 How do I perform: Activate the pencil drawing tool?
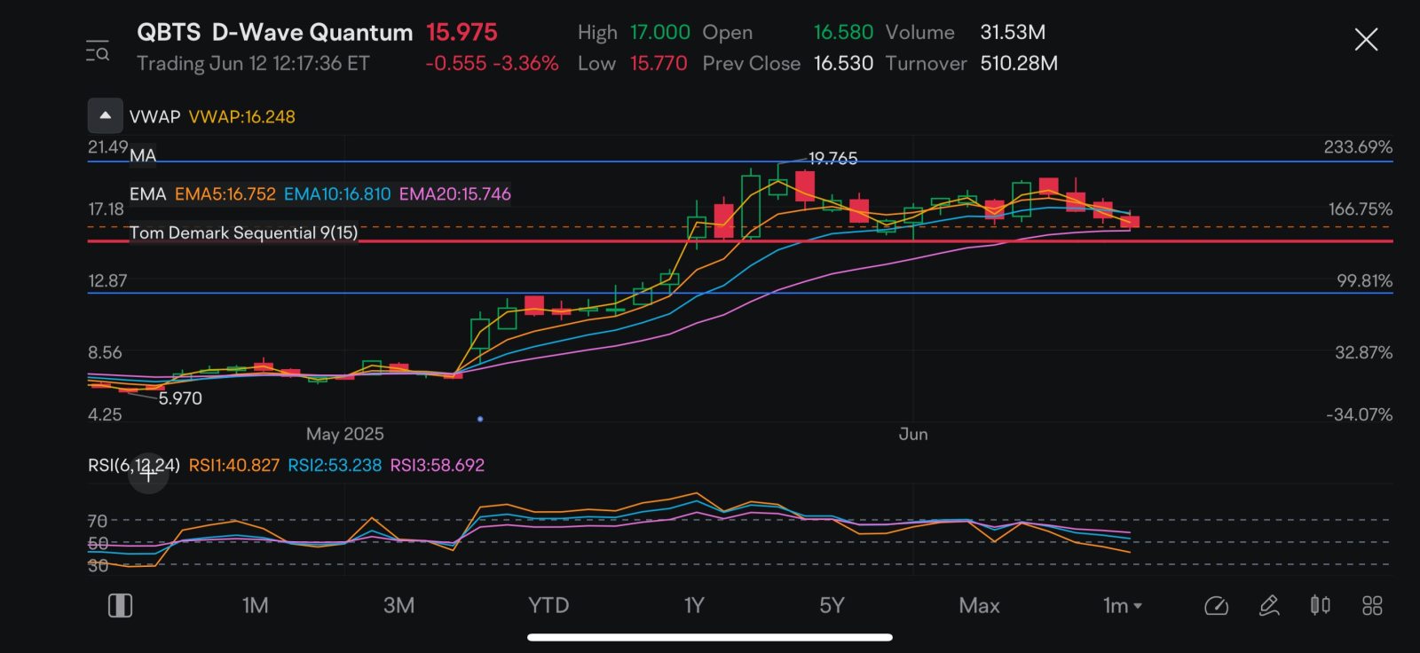1269,606
